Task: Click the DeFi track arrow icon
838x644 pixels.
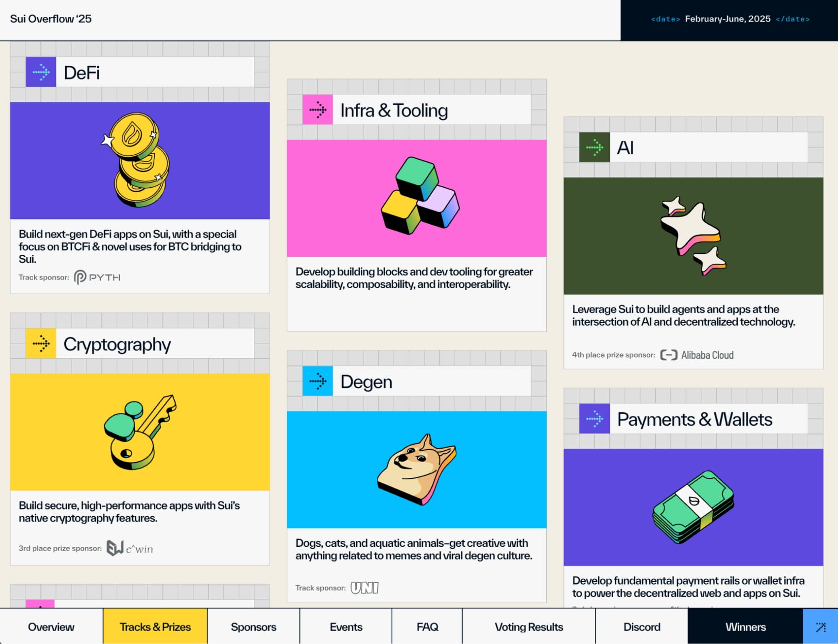Action: [x=41, y=72]
